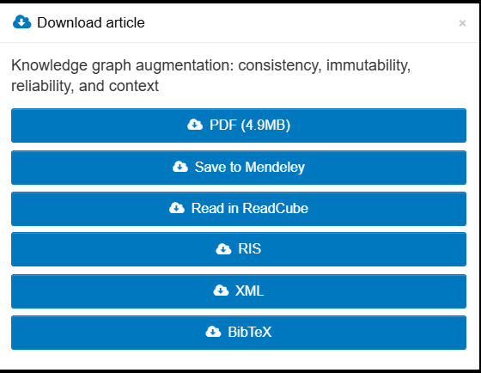Screen dimensions: 481x373
Task: Export the BibTeX citation
Action: click(239, 333)
